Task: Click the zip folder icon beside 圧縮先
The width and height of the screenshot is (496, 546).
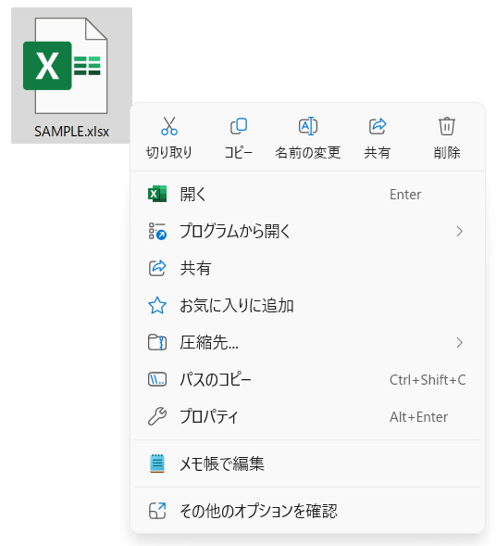Action: (157, 342)
